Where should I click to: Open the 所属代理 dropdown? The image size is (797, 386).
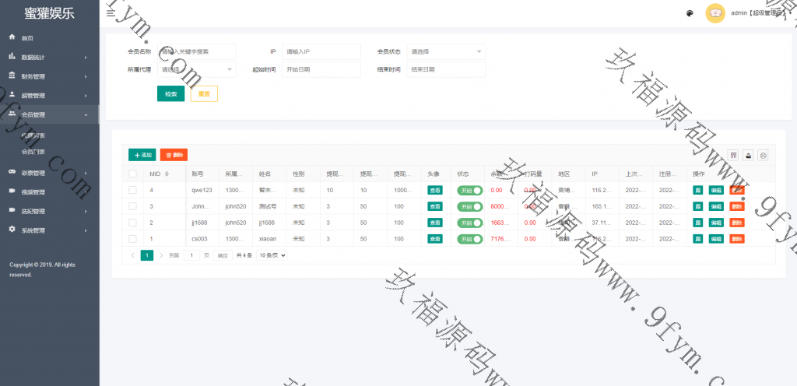coord(197,69)
